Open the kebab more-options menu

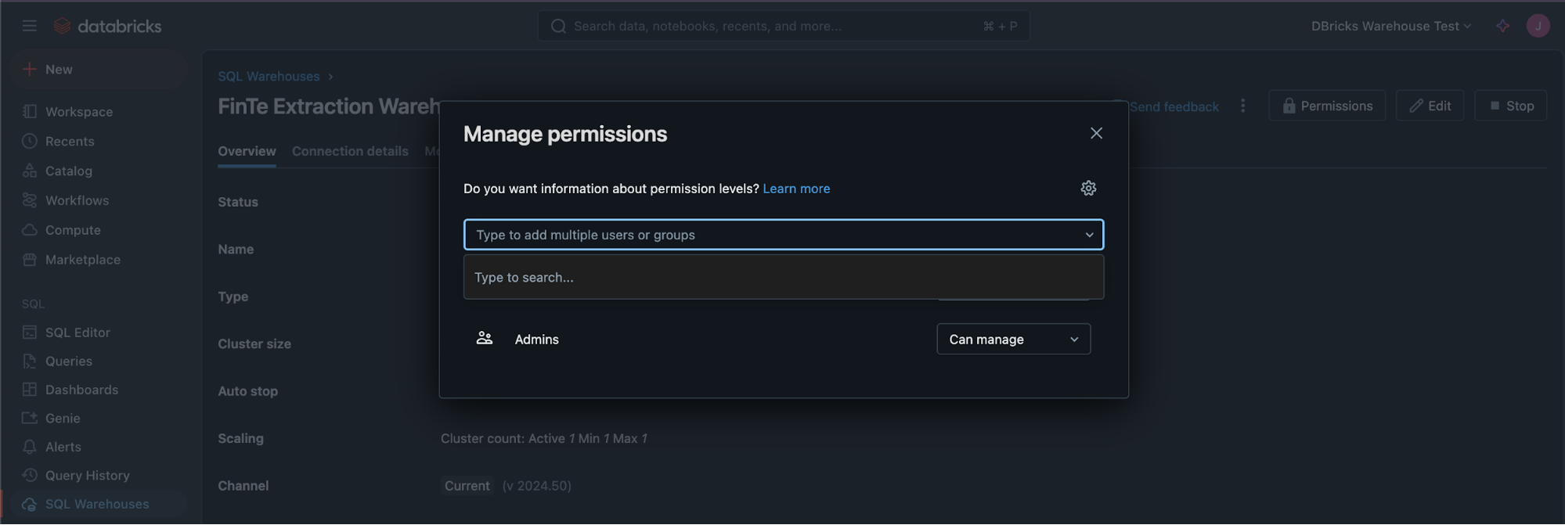point(1242,106)
